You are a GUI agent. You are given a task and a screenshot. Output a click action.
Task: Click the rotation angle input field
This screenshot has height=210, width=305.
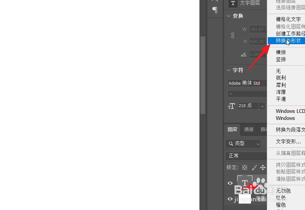coord(258,55)
